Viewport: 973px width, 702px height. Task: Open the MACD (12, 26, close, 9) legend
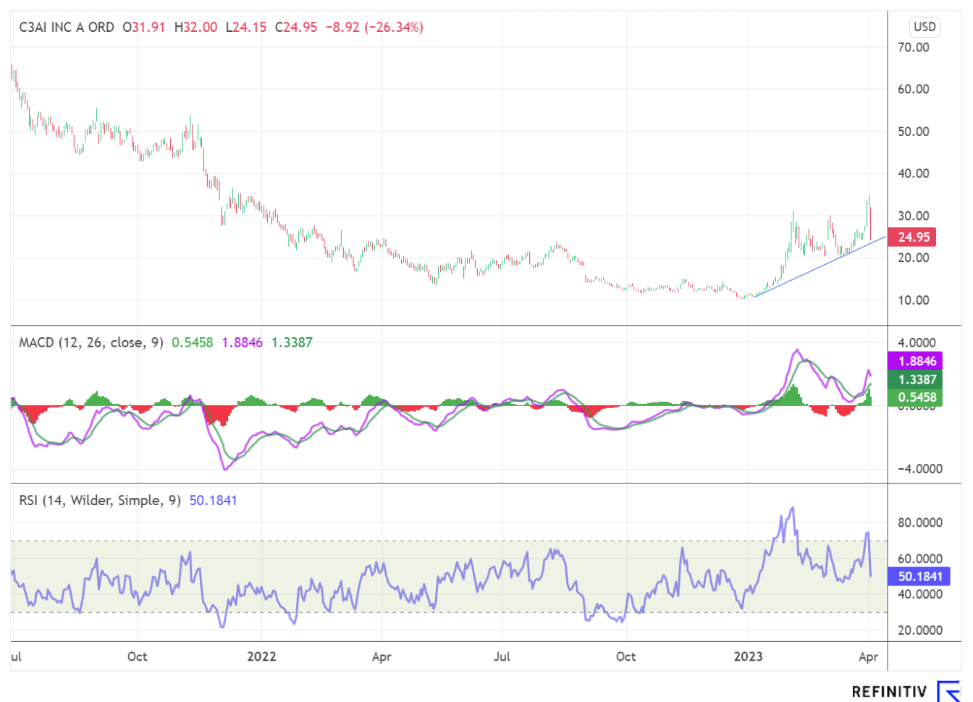pyautogui.click(x=91, y=342)
